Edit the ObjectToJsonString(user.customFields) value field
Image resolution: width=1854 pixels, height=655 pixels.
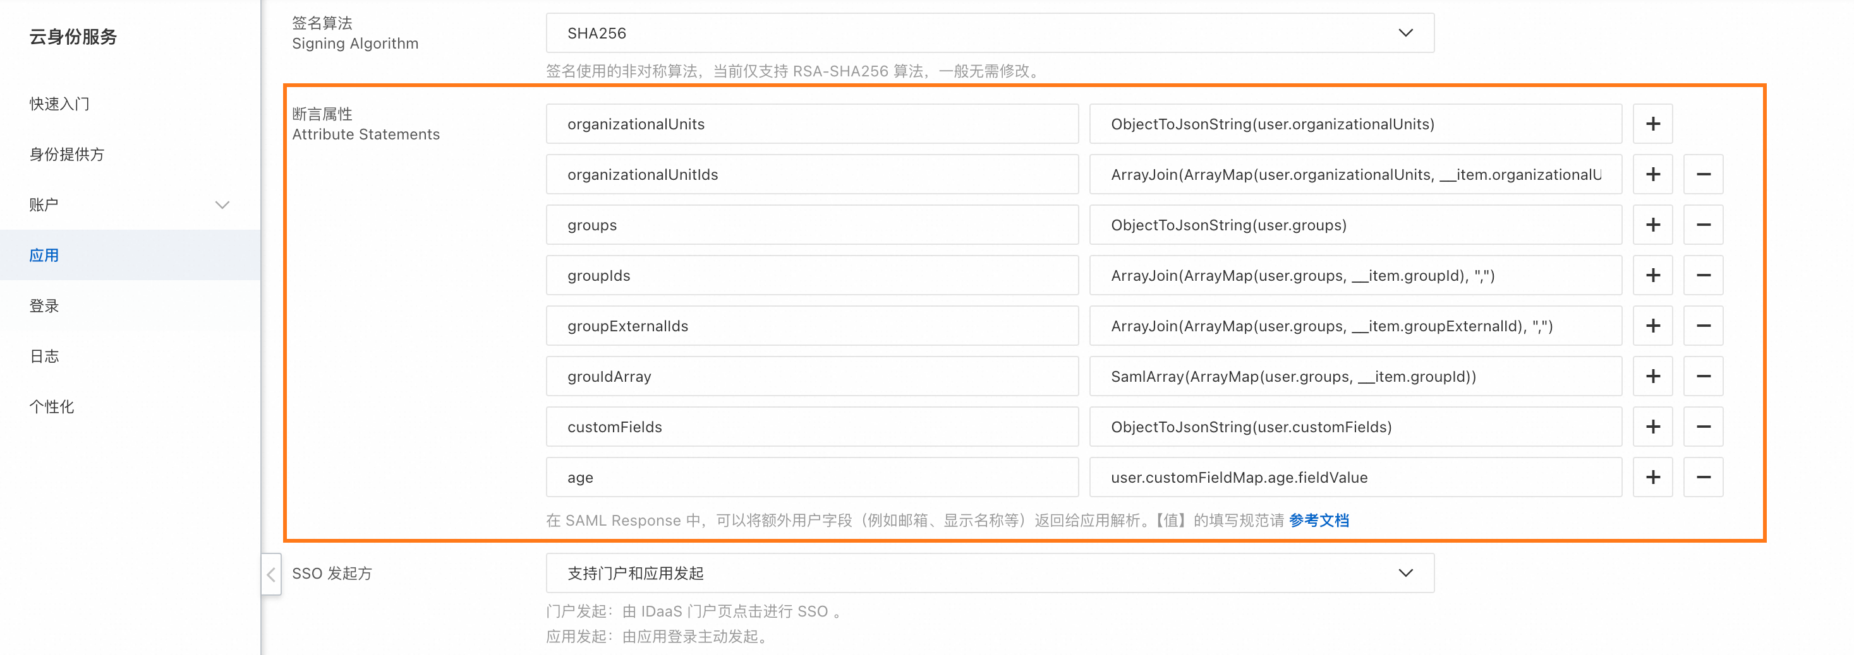pos(1355,427)
